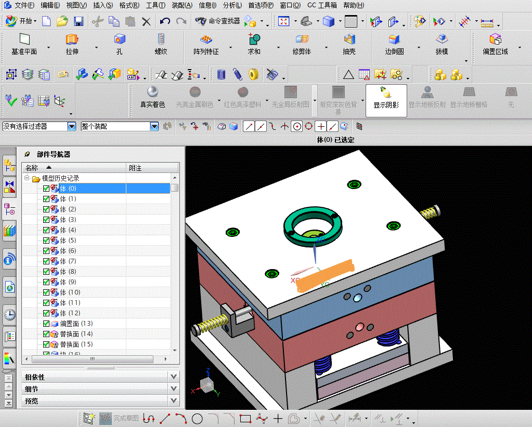This screenshot has width=532, height=427.
Task: Select the 孔 hole tool
Action: pos(120,44)
